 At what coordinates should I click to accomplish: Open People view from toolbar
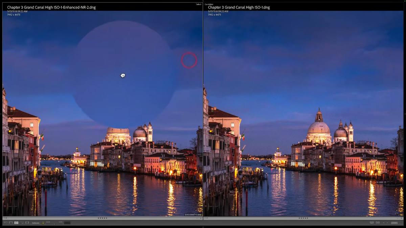[x=27, y=223]
